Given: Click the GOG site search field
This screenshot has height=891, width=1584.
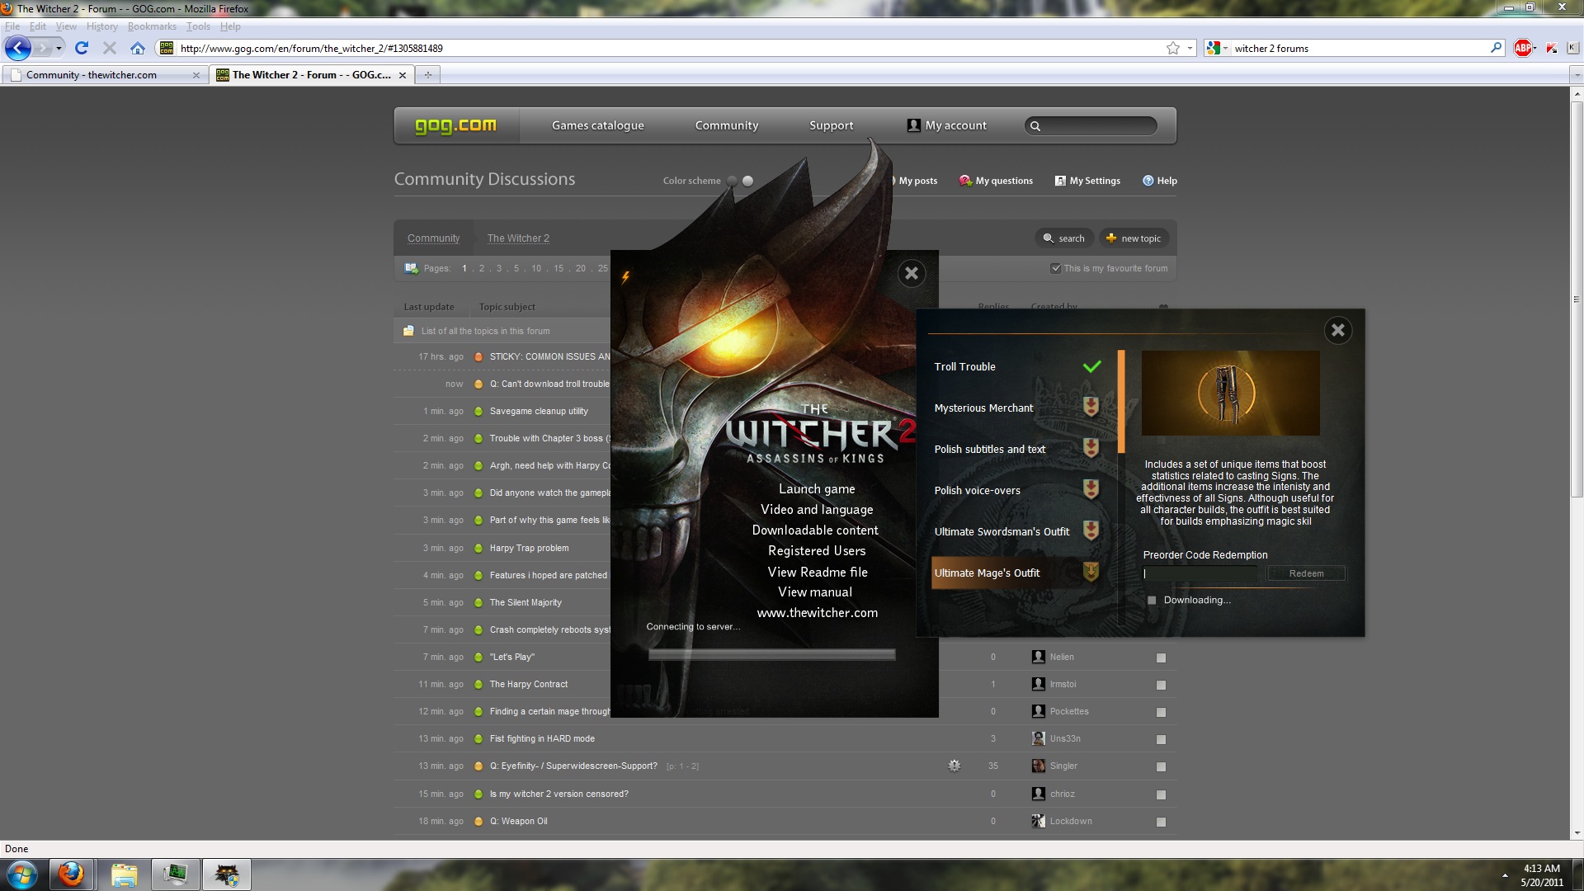Looking at the screenshot, I should click(1091, 125).
